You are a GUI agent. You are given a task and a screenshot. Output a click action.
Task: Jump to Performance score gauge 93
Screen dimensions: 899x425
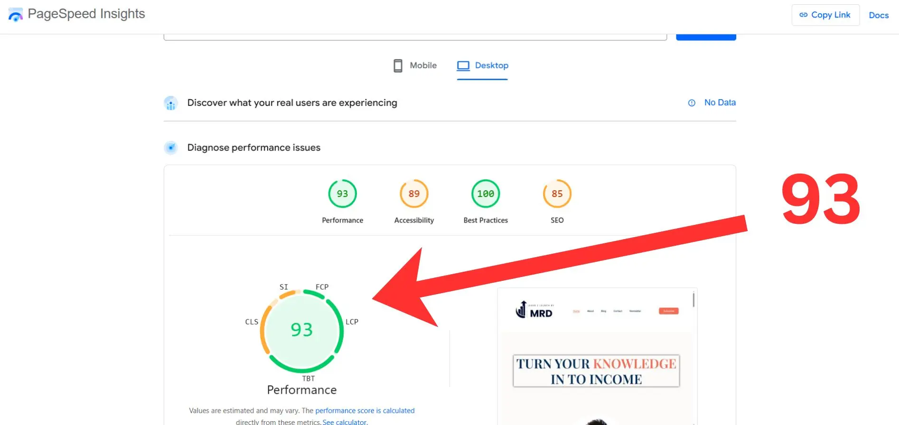342,194
